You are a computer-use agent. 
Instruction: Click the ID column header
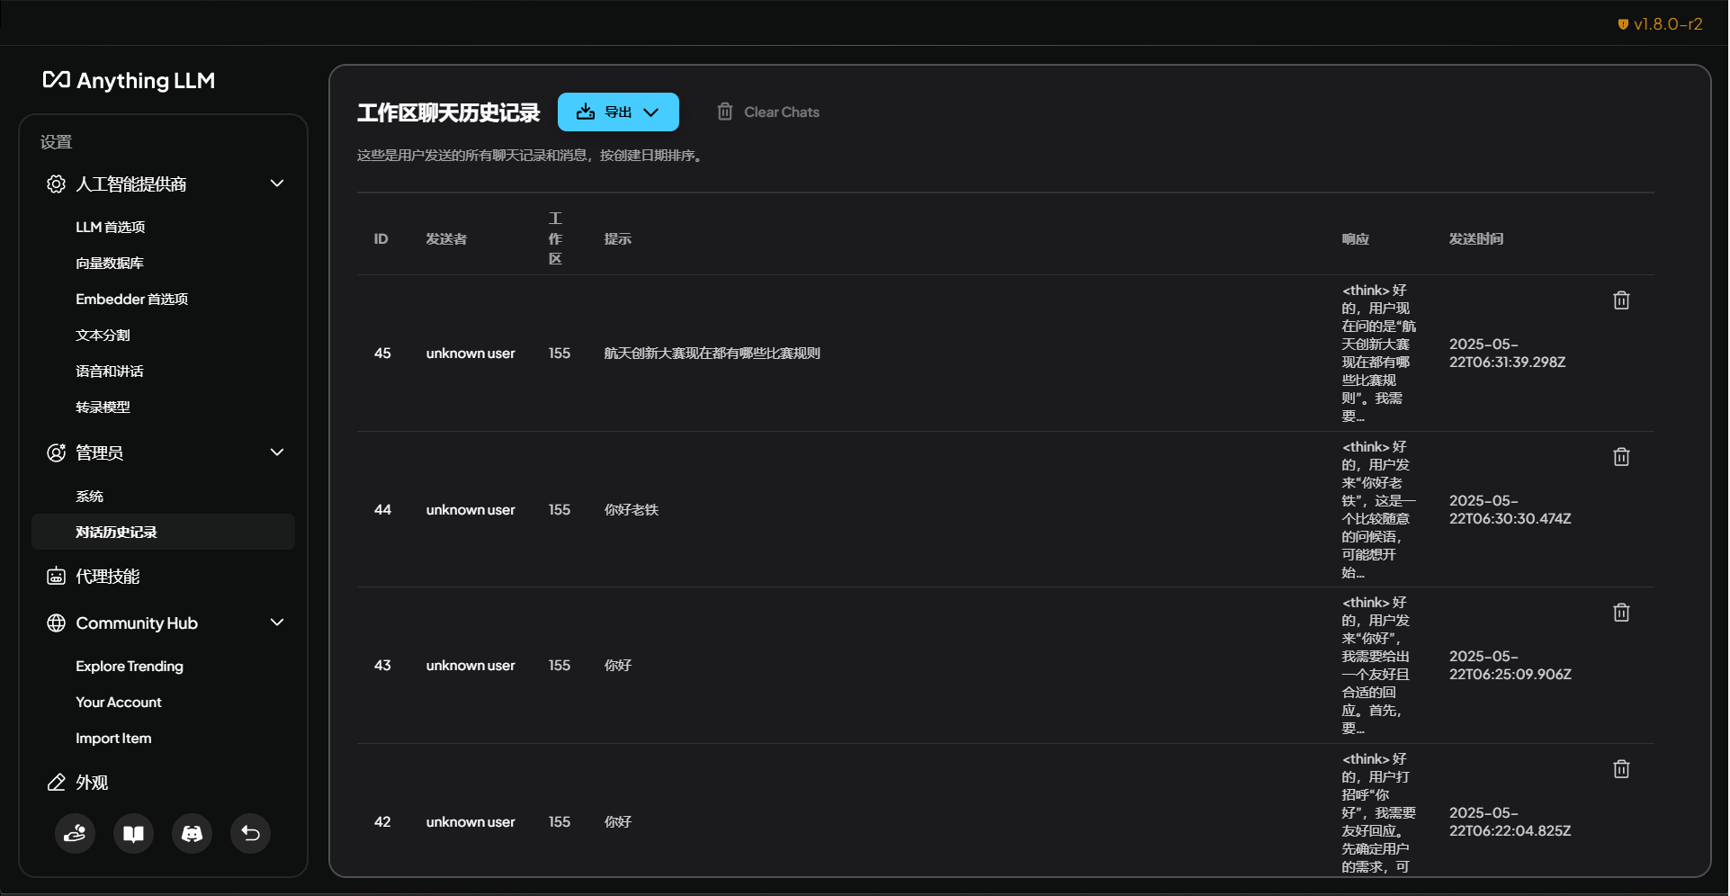coord(381,239)
